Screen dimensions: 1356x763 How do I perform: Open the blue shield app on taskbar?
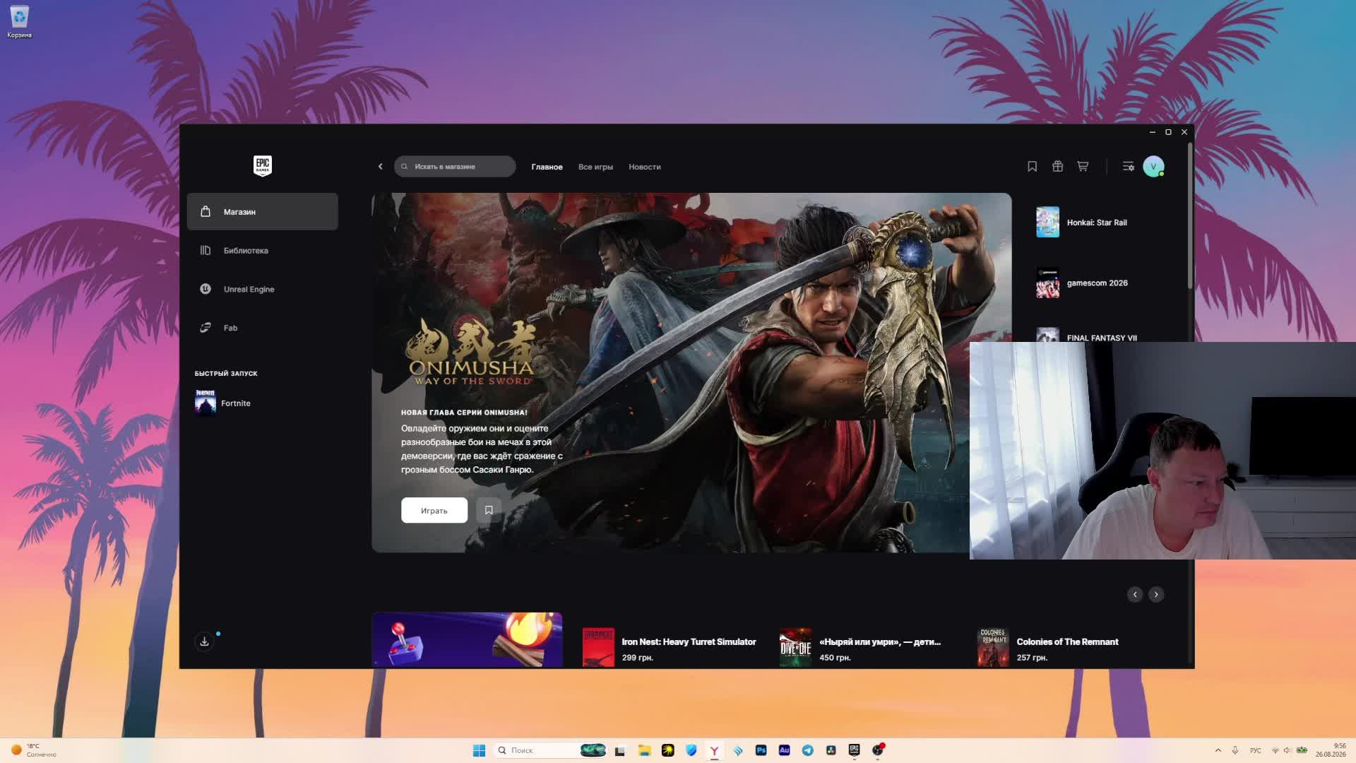coord(691,750)
